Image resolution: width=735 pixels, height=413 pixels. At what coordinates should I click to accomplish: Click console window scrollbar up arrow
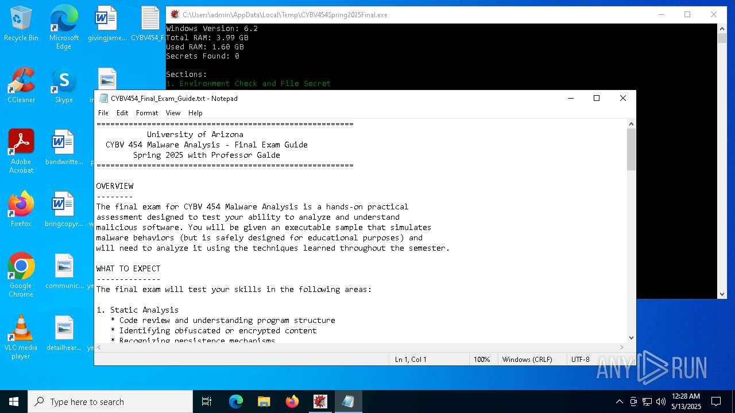pyautogui.click(x=722, y=28)
